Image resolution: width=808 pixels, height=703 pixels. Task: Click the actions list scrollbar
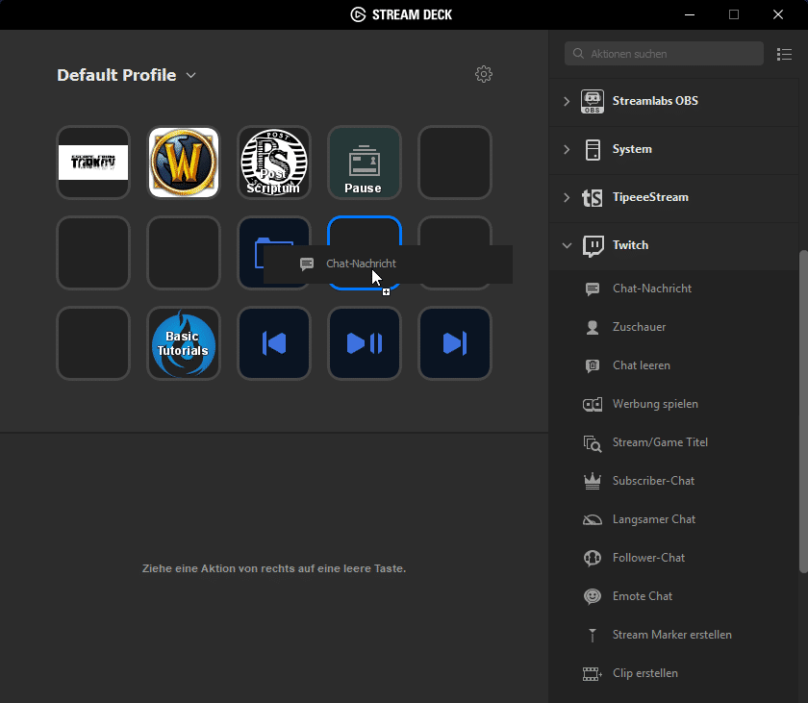tap(803, 414)
